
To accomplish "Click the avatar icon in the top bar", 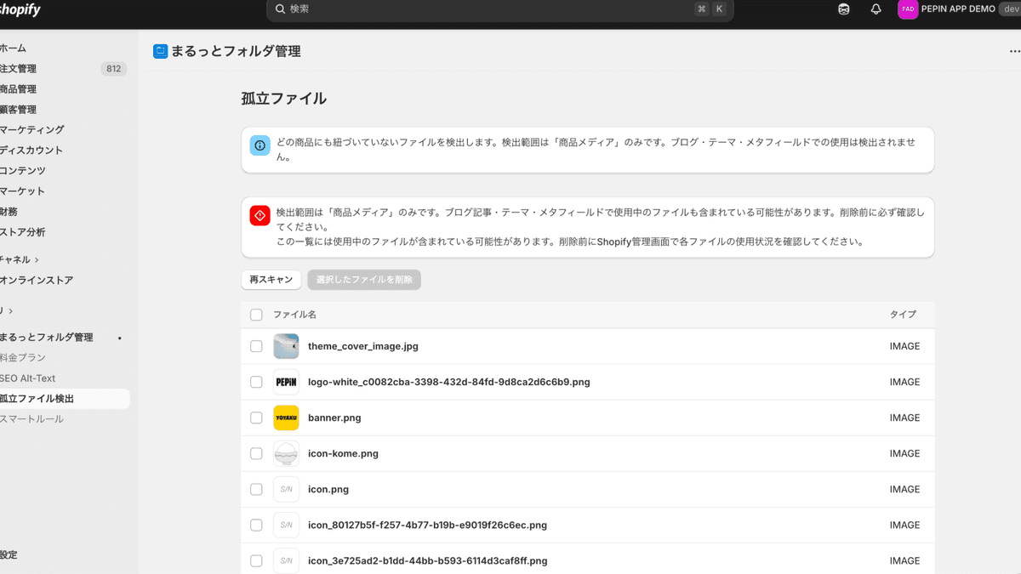I will [843, 9].
